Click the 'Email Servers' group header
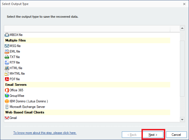Image resolution: width=189 pixels, height=140 pixels. tap(87, 85)
